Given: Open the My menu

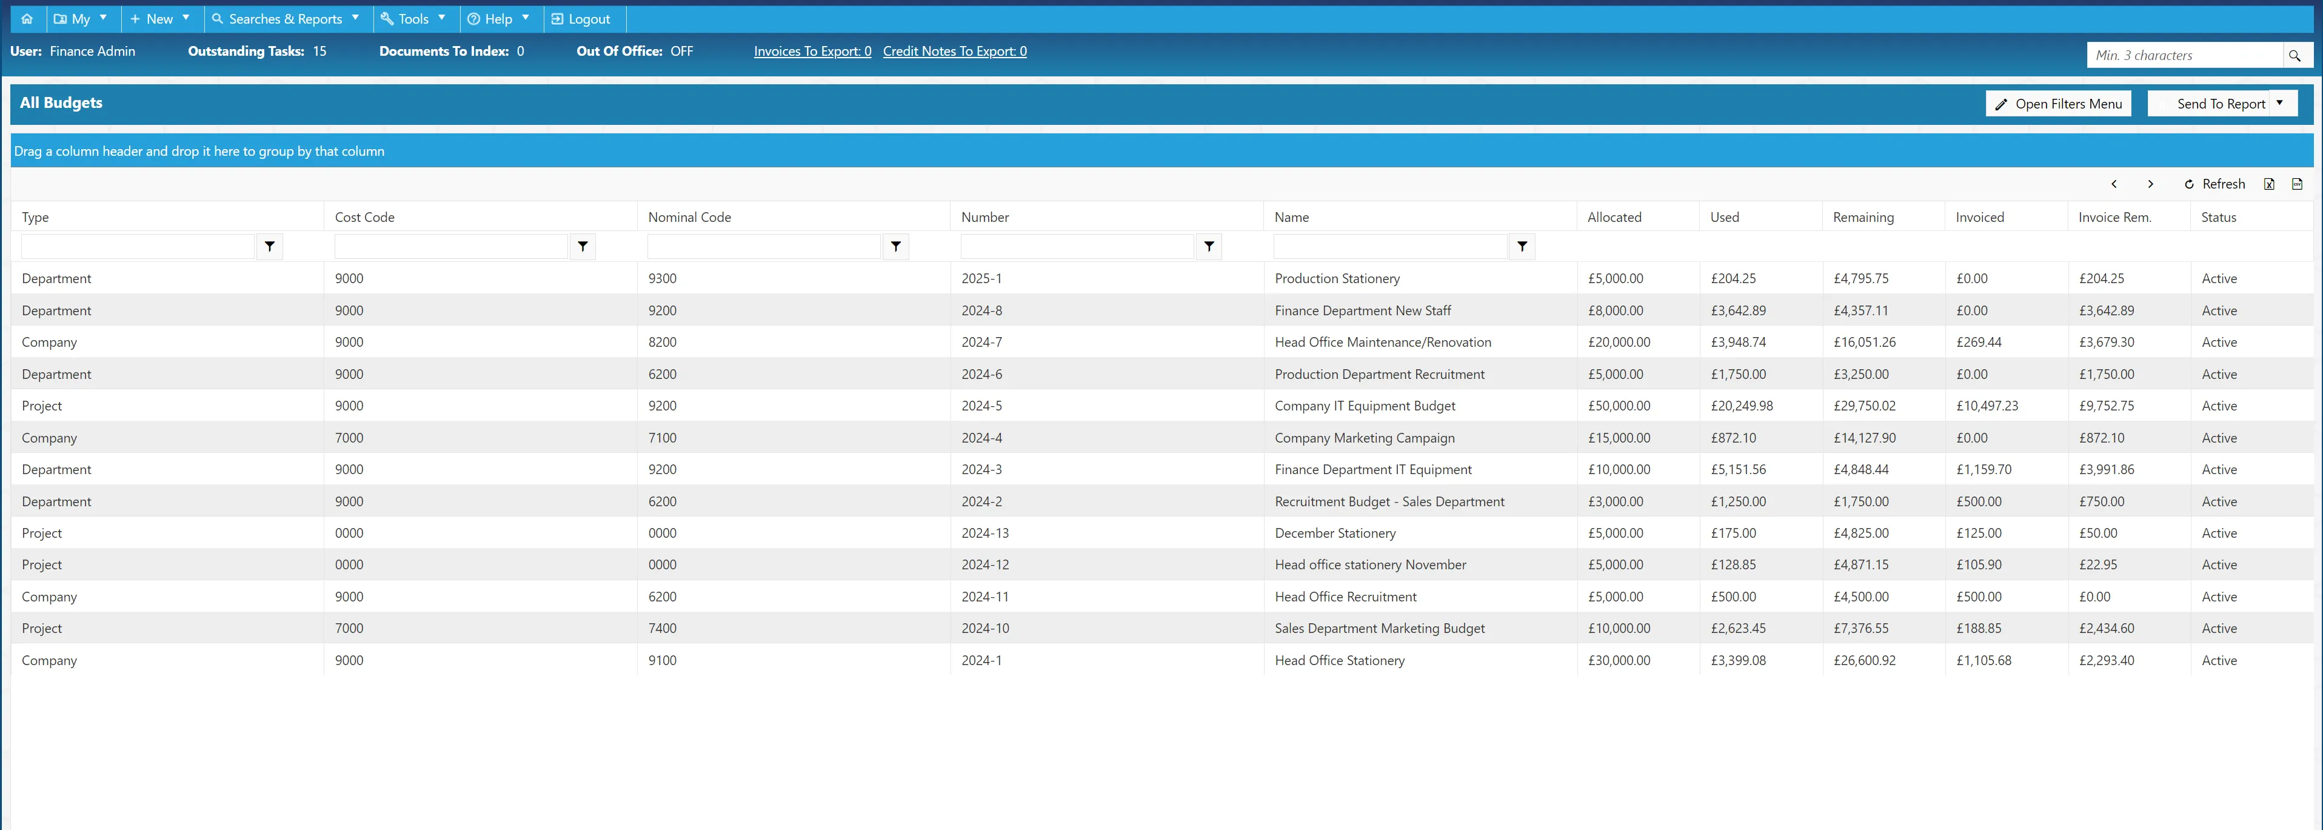Looking at the screenshot, I should click(x=80, y=19).
